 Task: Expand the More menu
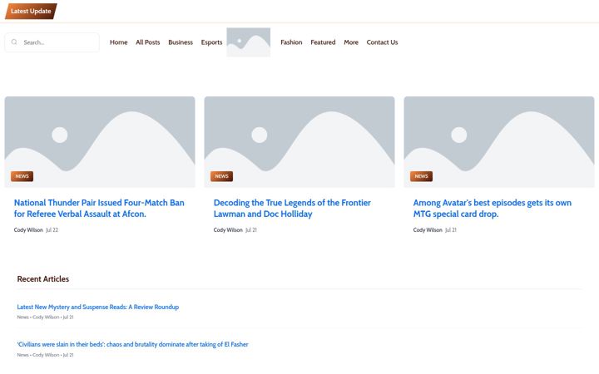tap(351, 42)
